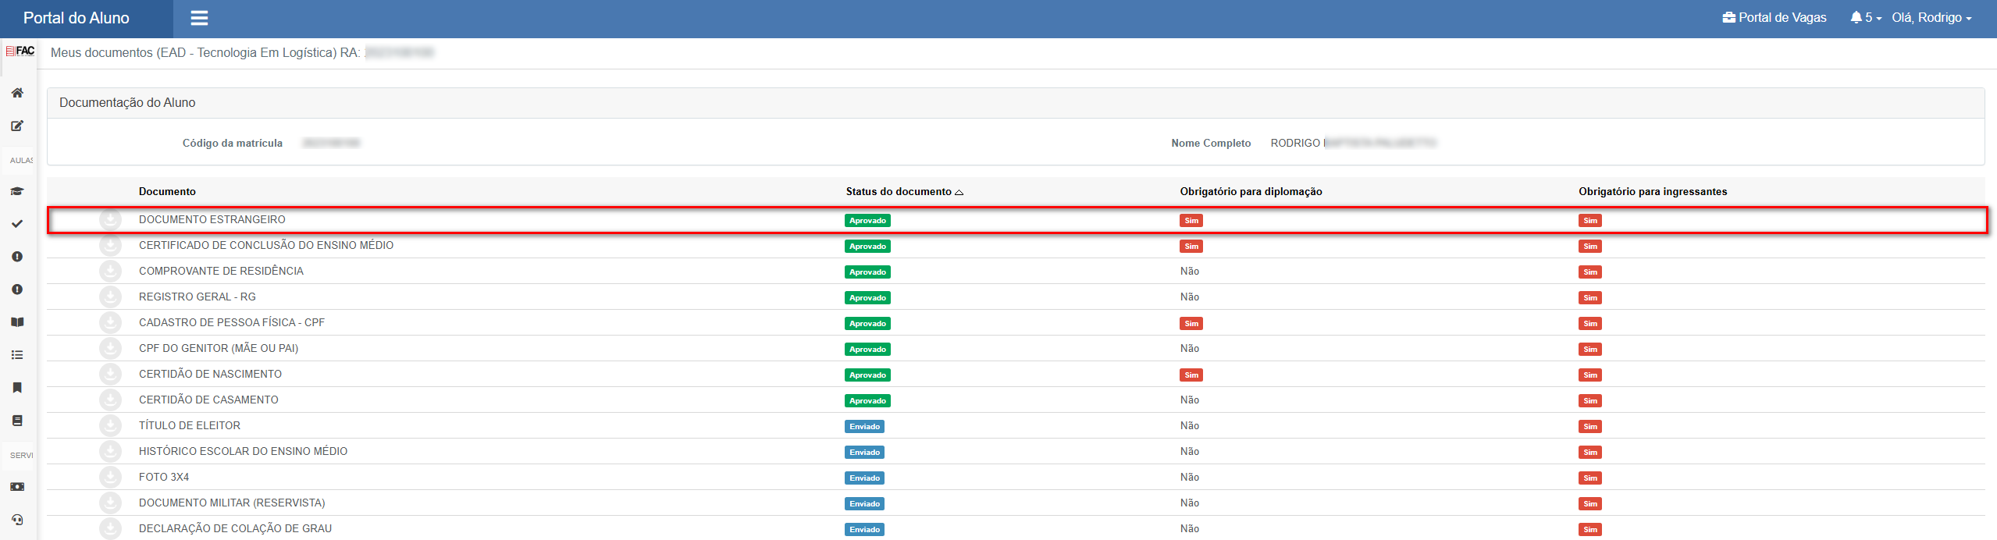Click the bookmark sidebar icon

(17, 388)
